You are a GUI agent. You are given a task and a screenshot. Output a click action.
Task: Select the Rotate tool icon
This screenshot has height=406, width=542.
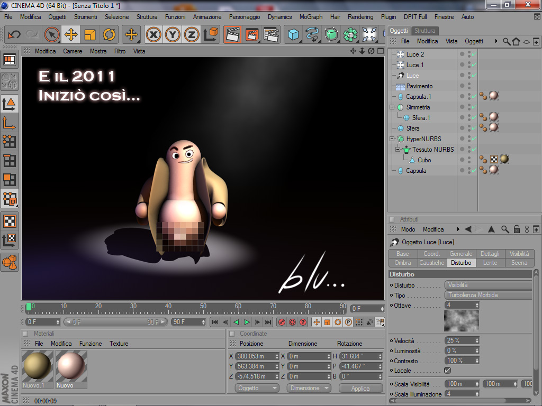109,35
